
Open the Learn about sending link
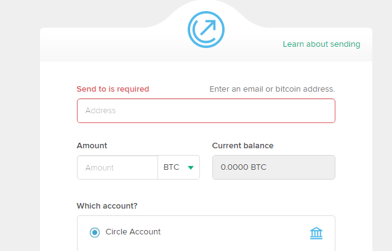(321, 44)
